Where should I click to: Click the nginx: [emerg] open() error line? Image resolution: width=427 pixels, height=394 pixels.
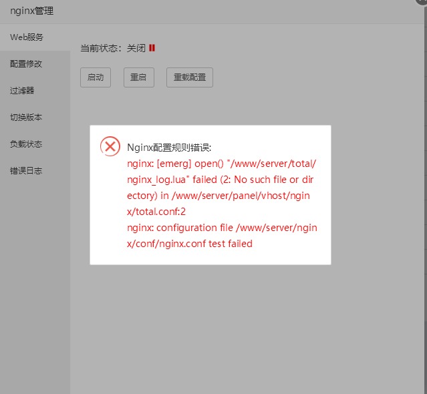click(222, 164)
